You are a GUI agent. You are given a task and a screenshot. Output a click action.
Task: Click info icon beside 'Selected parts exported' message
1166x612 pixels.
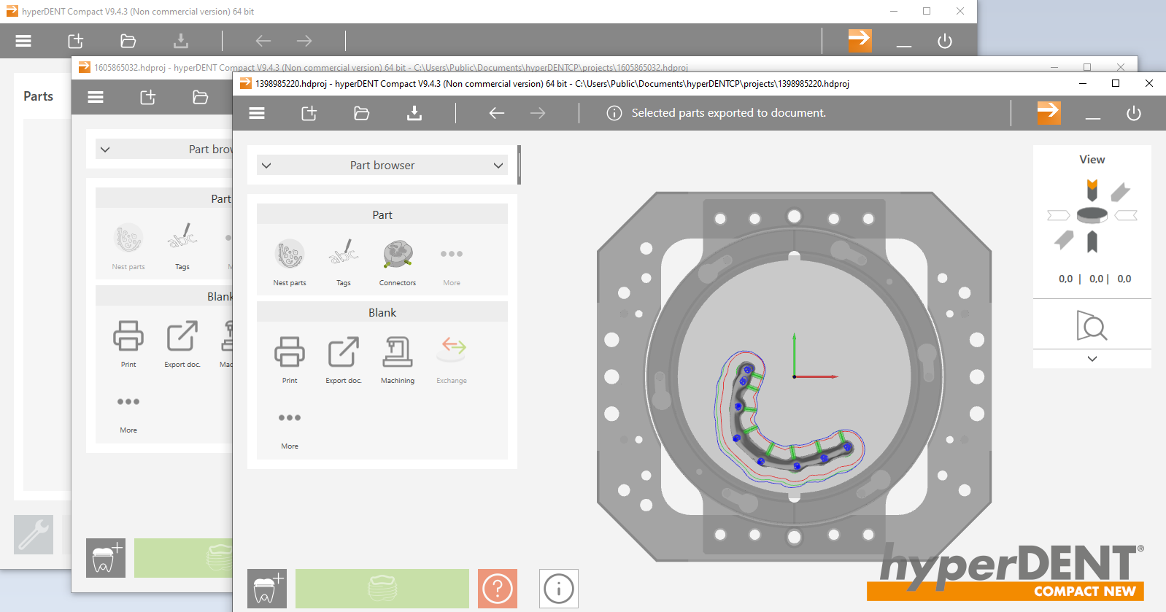pos(614,113)
